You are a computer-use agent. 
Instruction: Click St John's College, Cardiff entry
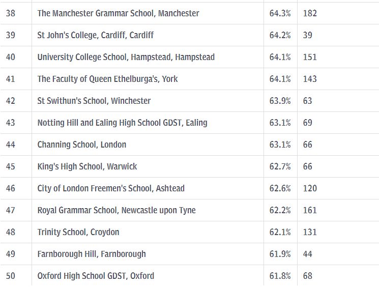point(95,35)
